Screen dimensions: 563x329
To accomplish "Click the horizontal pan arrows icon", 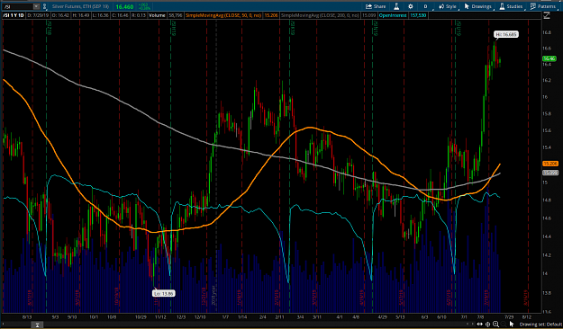I will [480, 325].
